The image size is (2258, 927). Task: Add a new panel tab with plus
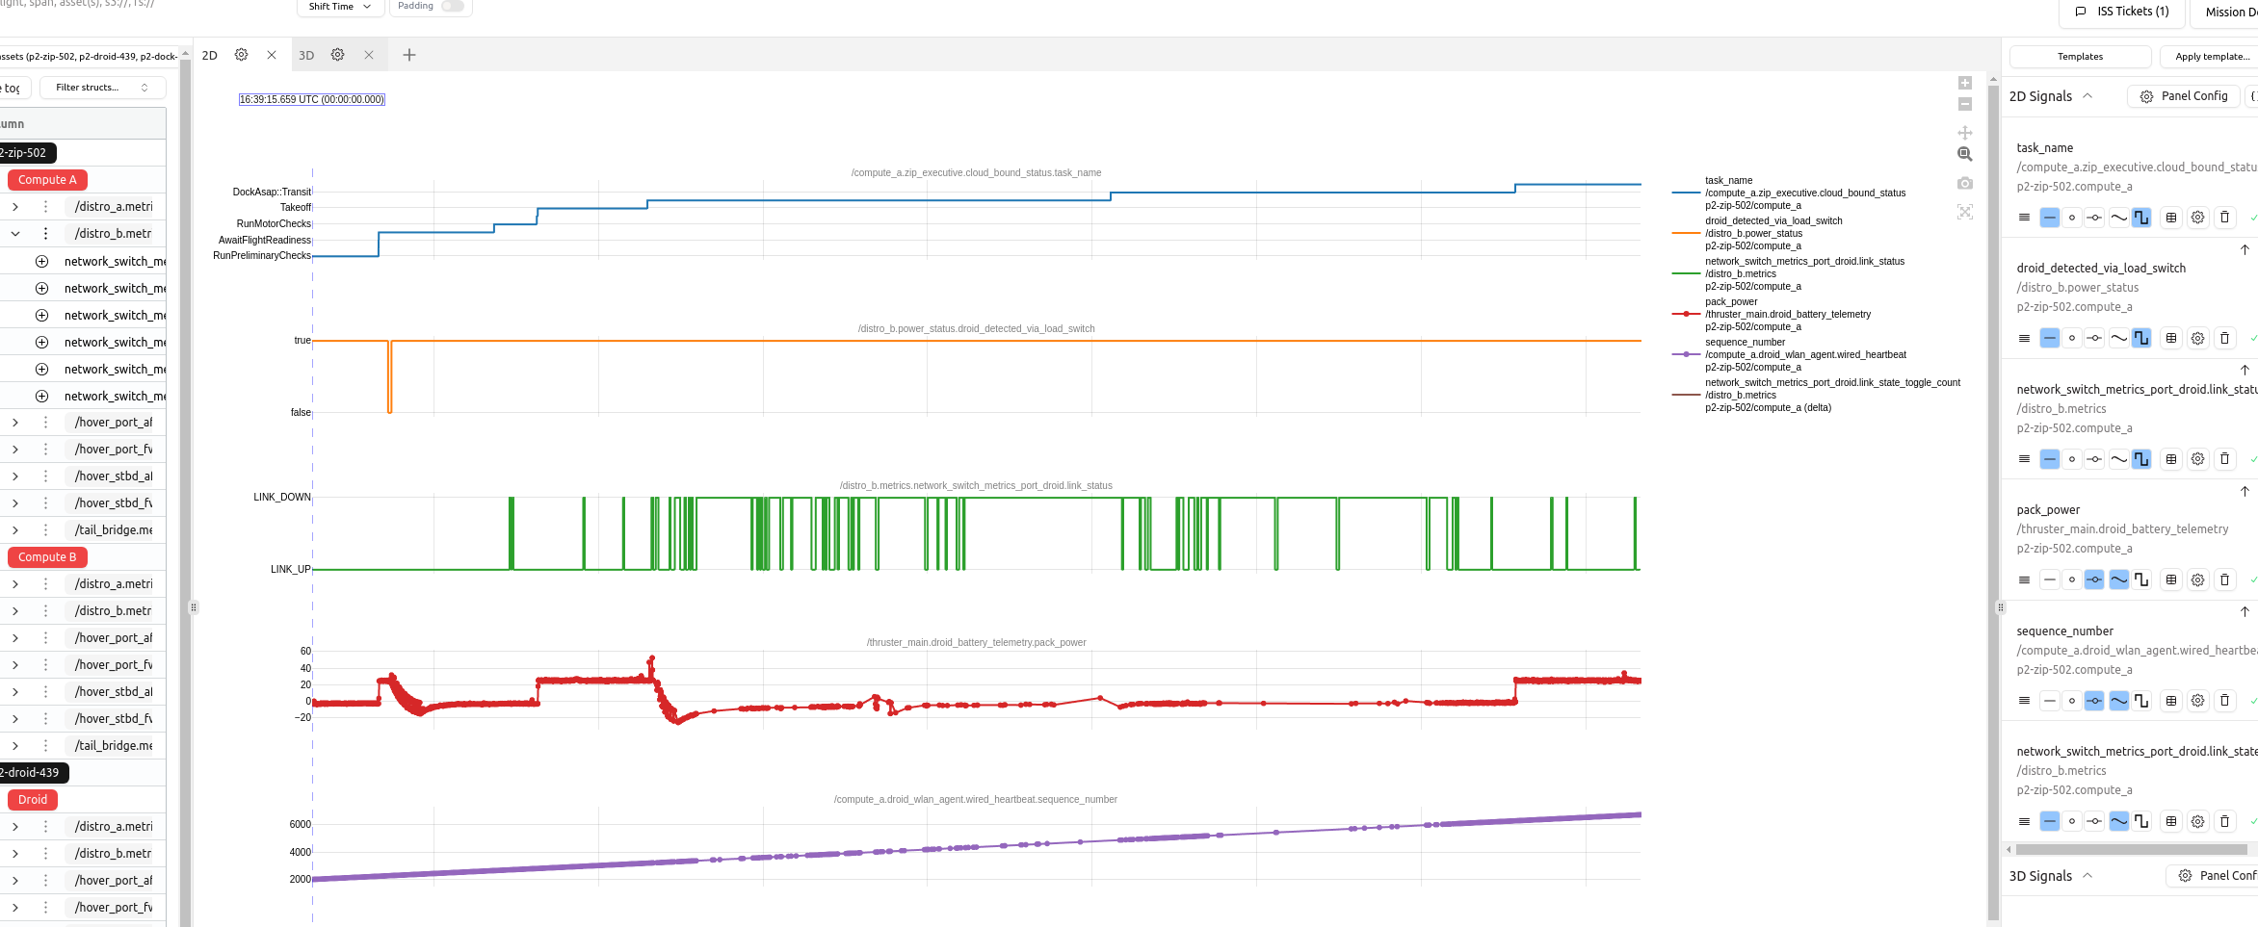(409, 55)
